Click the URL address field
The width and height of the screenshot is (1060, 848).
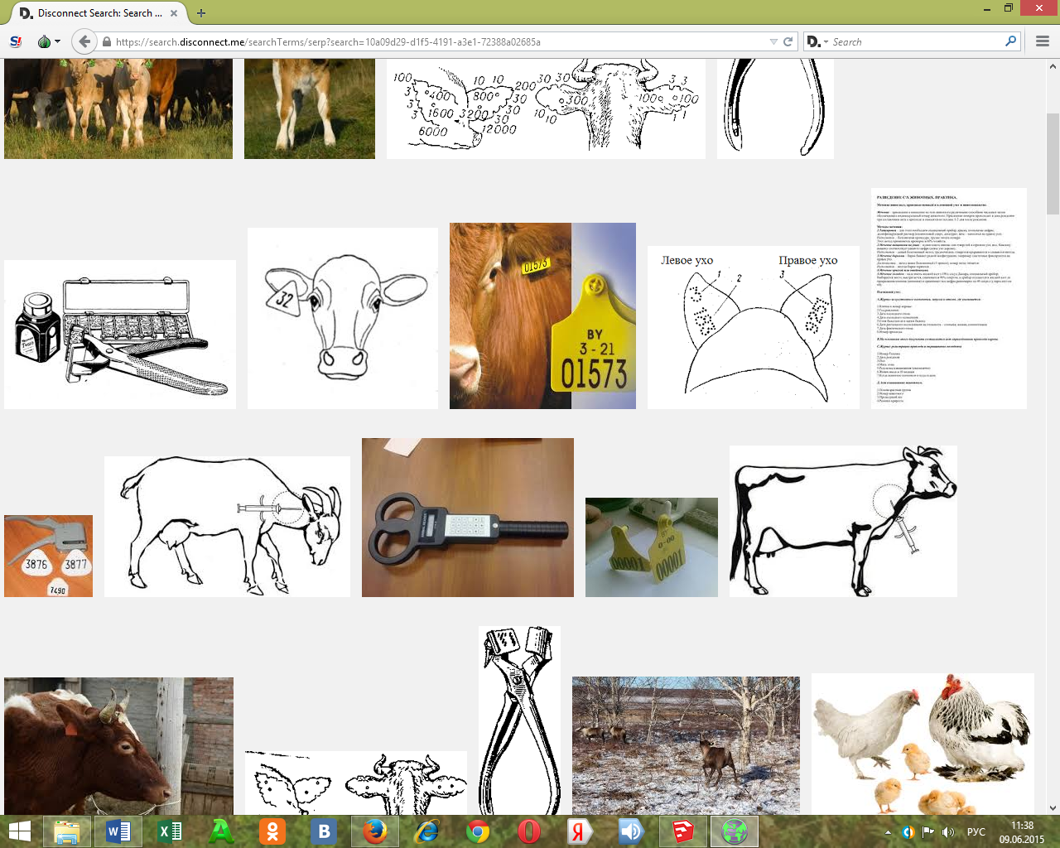click(439, 41)
